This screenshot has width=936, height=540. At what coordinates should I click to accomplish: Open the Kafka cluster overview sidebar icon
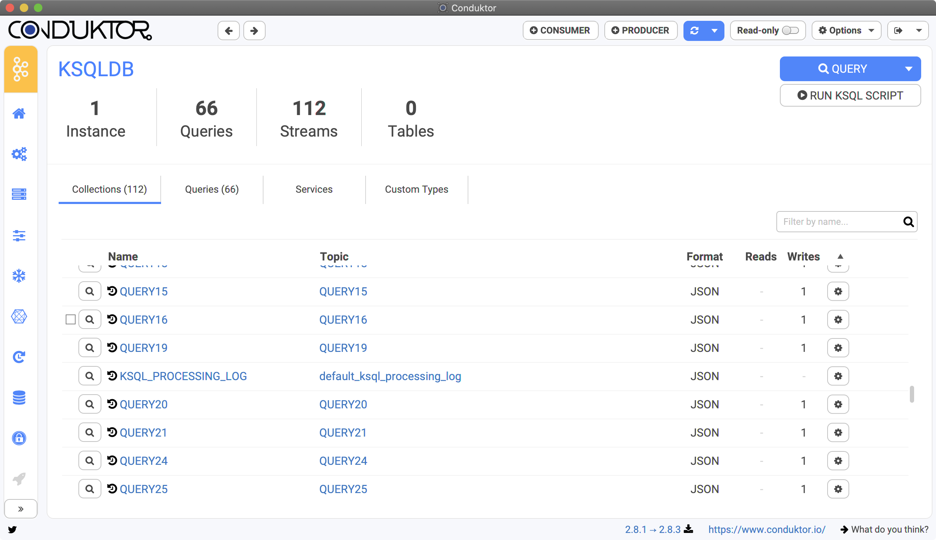pyautogui.click(x=21, y=70)
